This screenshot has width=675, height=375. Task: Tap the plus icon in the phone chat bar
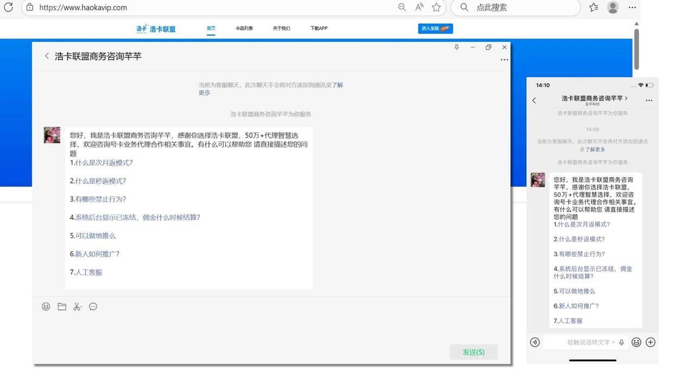click(x=651, y=342)
